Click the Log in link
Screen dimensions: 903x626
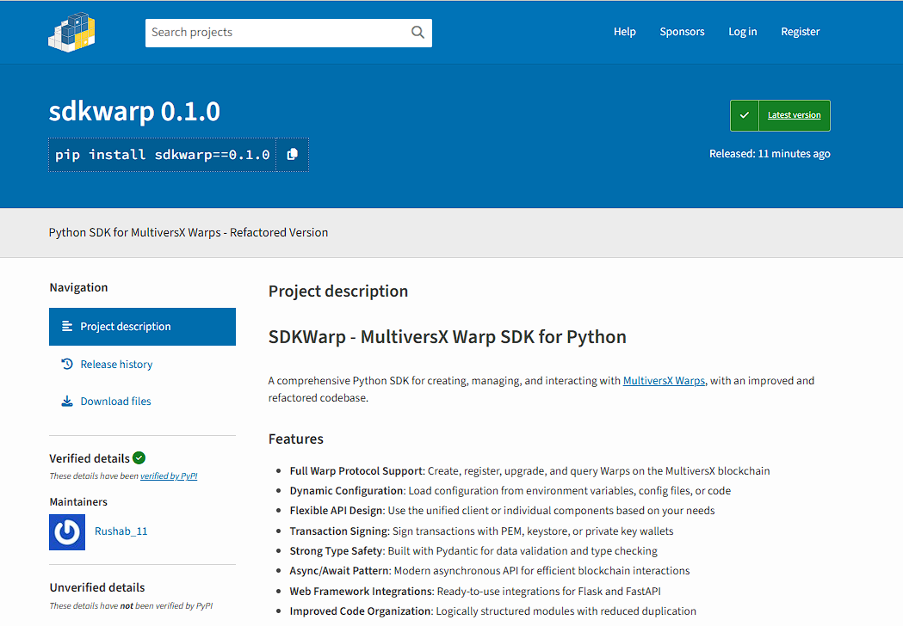point(742,31)
